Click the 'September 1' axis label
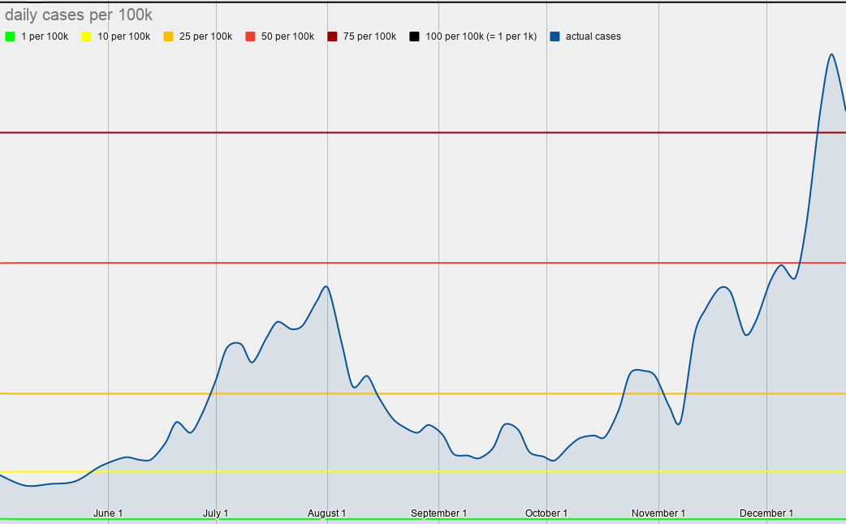The height and width of the screenshot is (524, 846). coord(438,513)
